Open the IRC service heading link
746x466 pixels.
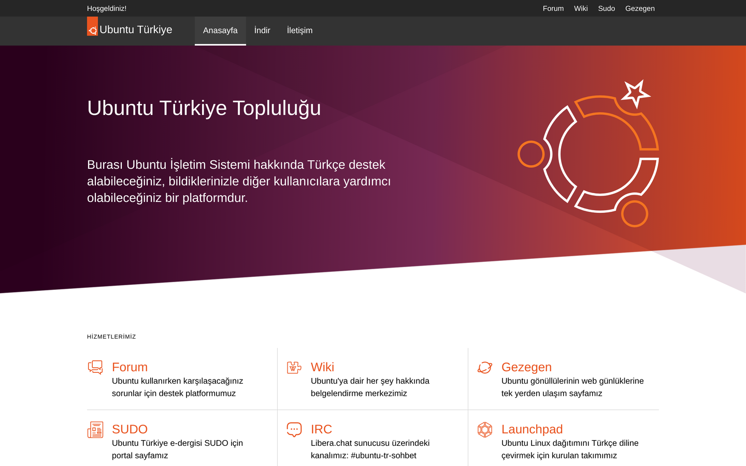(321, 429)
